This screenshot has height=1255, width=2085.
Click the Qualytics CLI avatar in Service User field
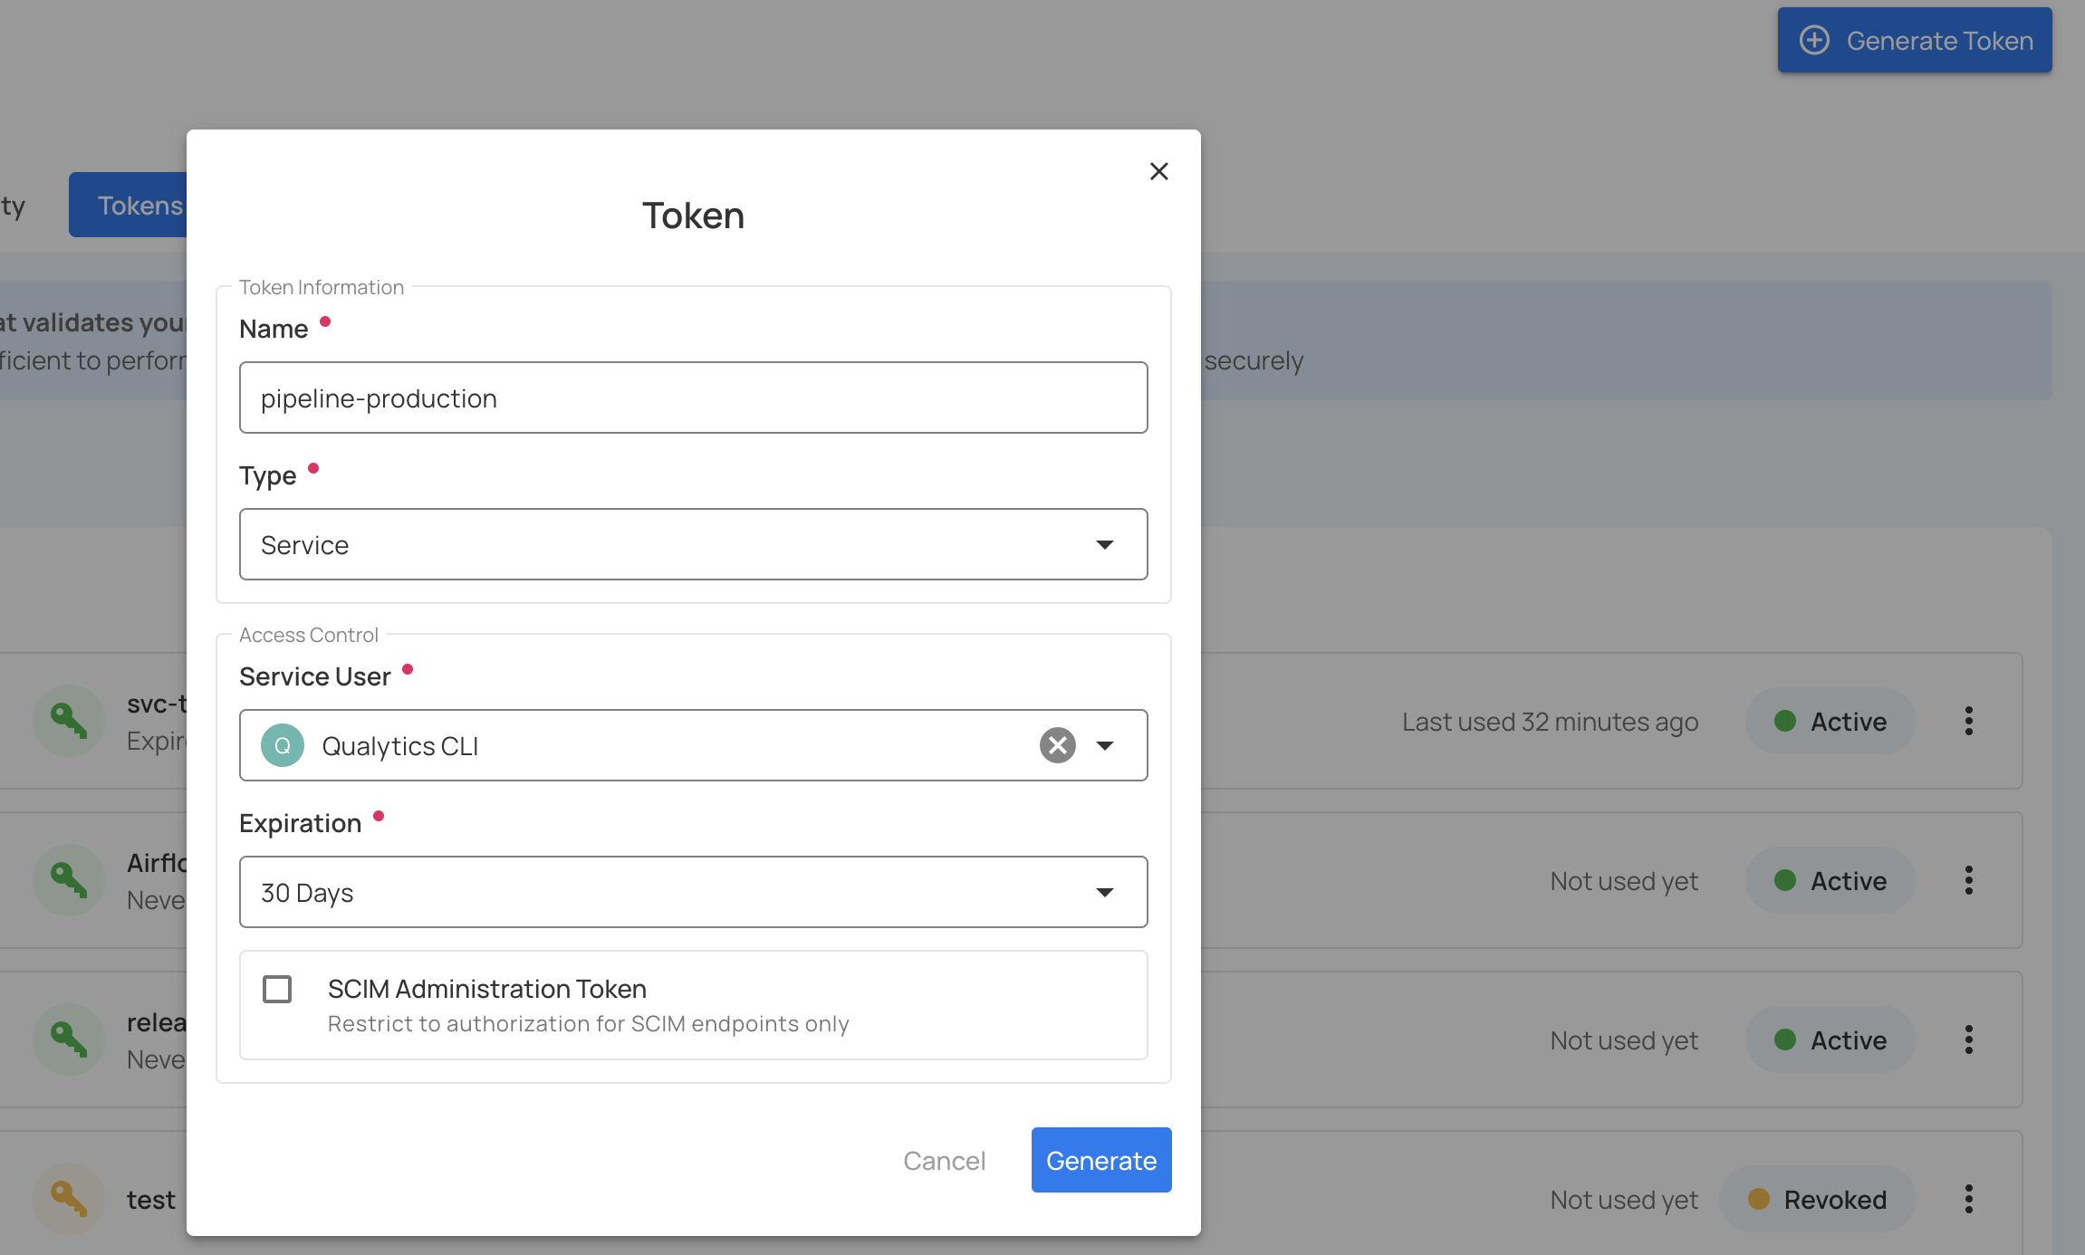283,744
